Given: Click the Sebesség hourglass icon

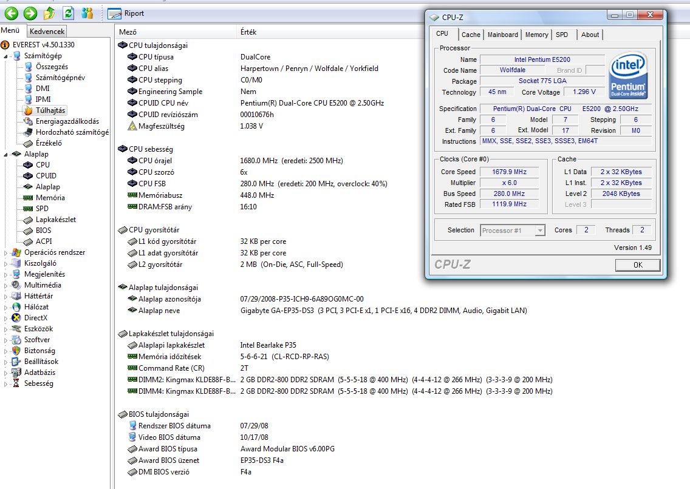Looking at the screenshot, I should tap(16, 383).
